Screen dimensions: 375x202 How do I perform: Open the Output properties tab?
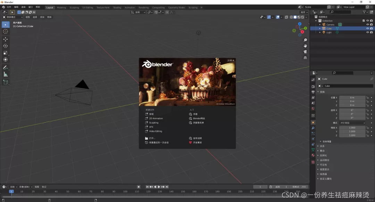pyautogui.click(x=313, y=92)
